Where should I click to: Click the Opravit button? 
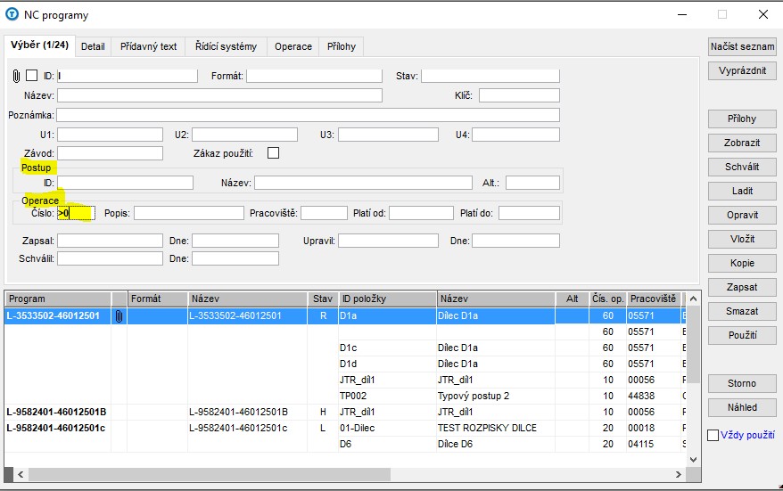pyautogui.click(x=742, y=215)
